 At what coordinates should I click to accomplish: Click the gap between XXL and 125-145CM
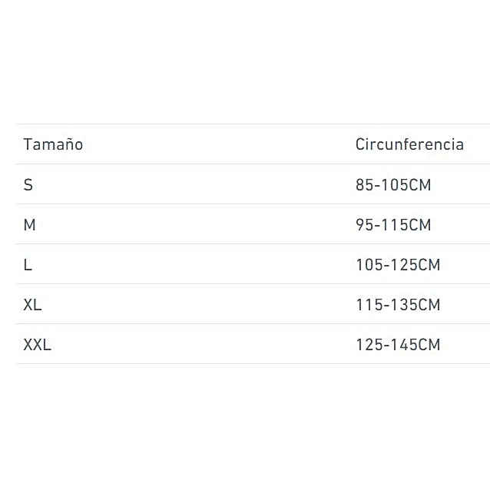[x=192, y=345]
